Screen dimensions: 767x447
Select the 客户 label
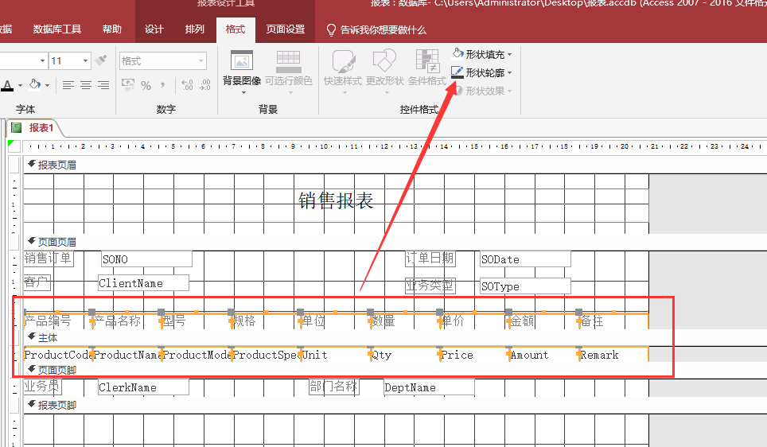click(x=37, y=282)
